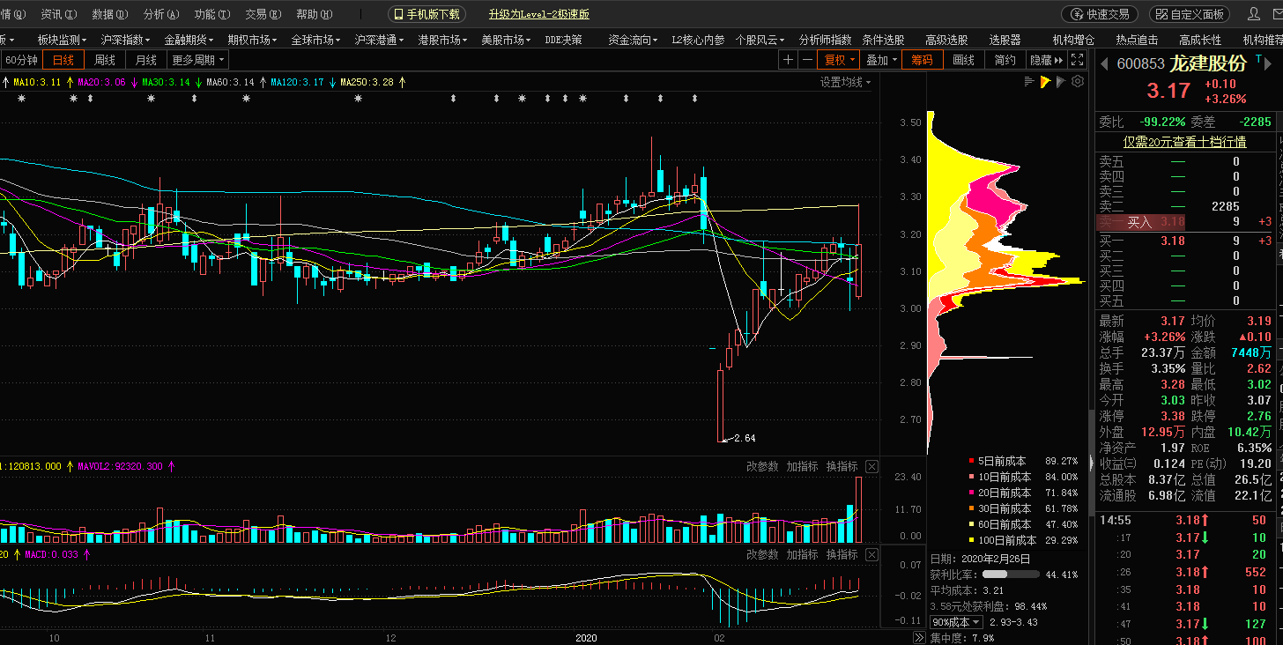Screen dimensions: 1283x645
Task: Open the 更多周期 dropdown
Action: 198,60
